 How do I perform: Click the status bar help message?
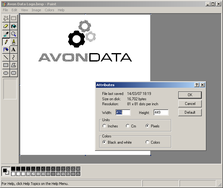pos(35,184)
